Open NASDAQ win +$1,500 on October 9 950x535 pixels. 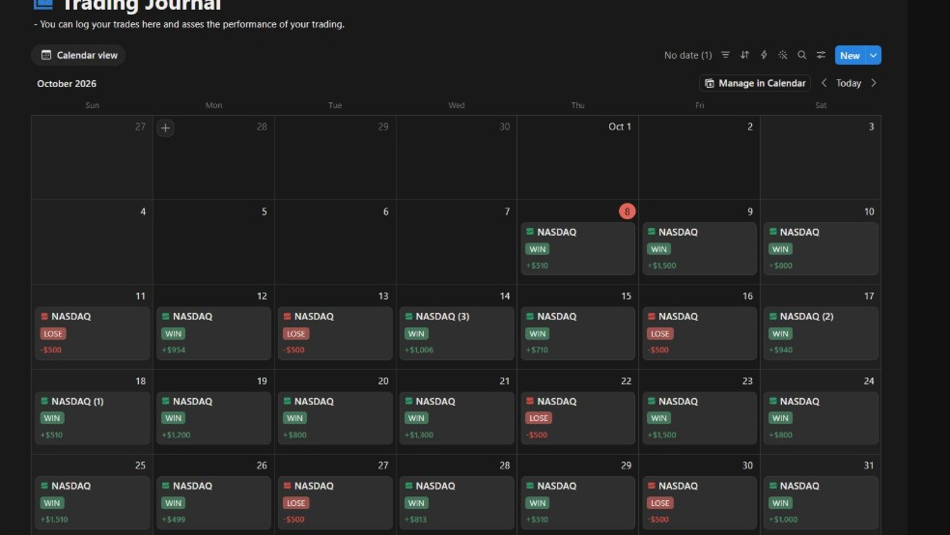click(x=699, y=248)
